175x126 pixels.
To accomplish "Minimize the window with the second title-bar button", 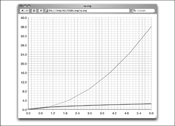I will pyautogui.click(x=25, y=6).
